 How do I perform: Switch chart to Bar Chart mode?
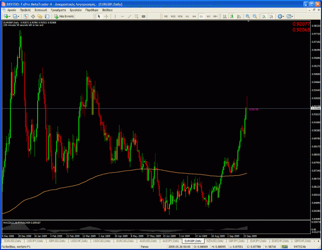pos(225,16)
